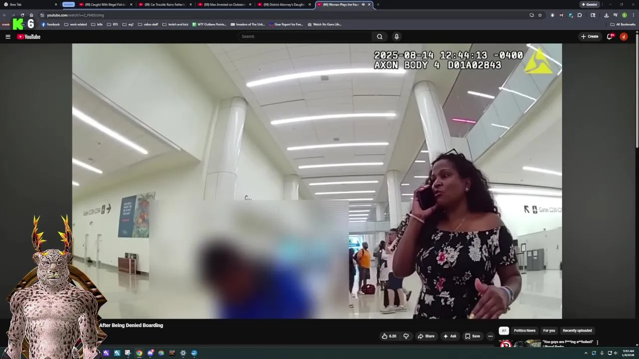Show hidden system tray icons
Screen dimensions: 639x359
coord(586,353)
